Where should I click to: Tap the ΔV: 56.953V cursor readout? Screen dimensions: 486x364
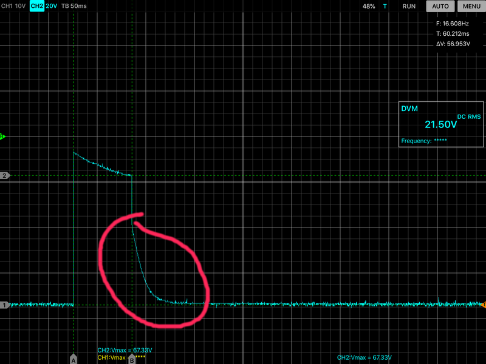tap(453, 44)
